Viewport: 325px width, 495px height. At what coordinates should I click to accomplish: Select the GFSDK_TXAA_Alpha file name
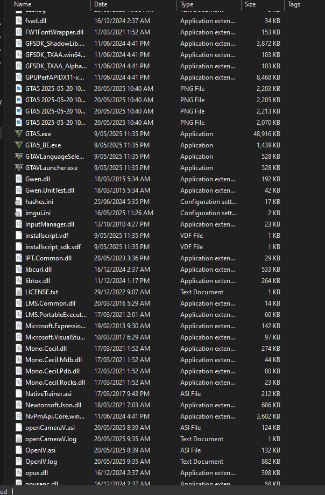pyautogui.click(x=56, y=66)
